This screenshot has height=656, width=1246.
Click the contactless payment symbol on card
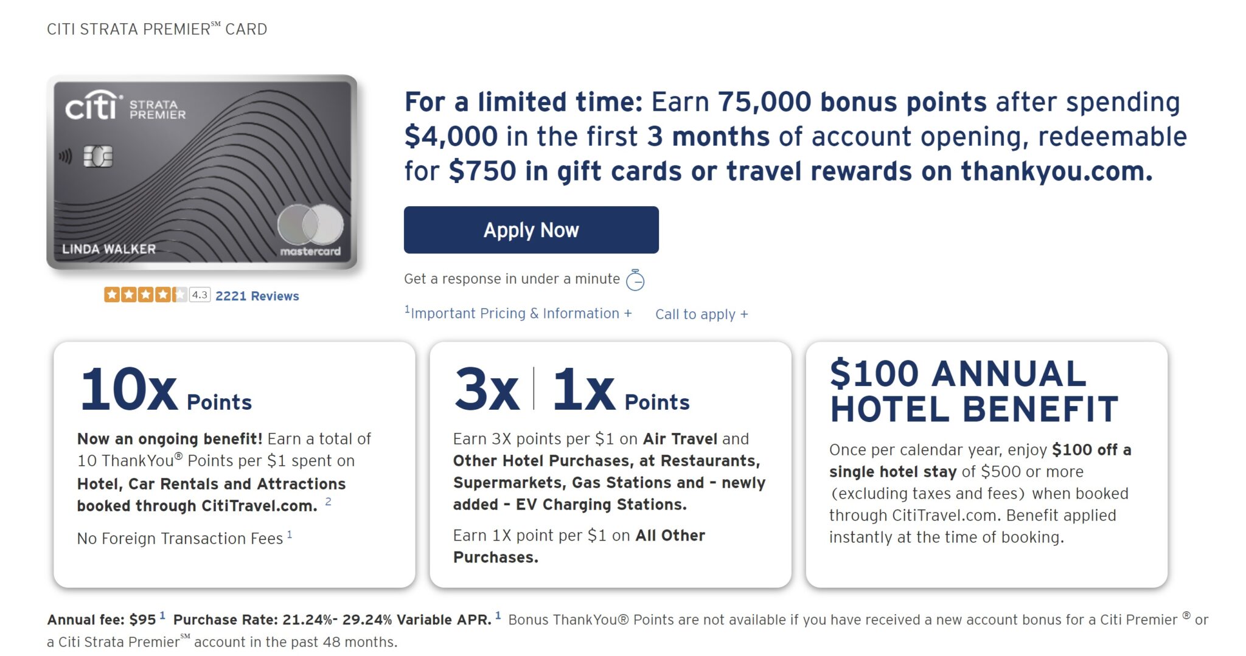tap(65, 157)
